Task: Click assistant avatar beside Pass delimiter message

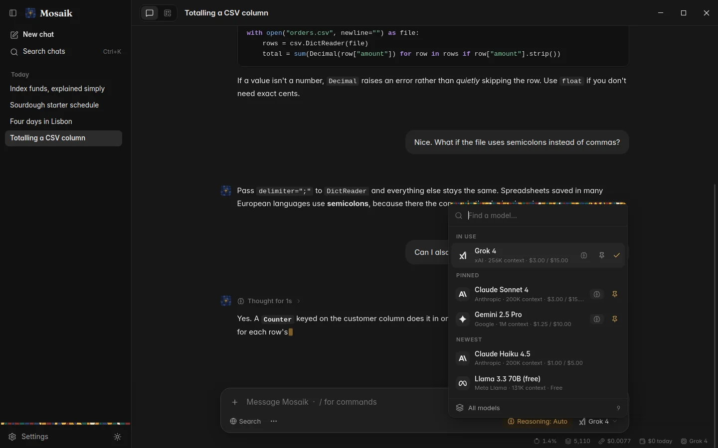Action: coord(226,191)
